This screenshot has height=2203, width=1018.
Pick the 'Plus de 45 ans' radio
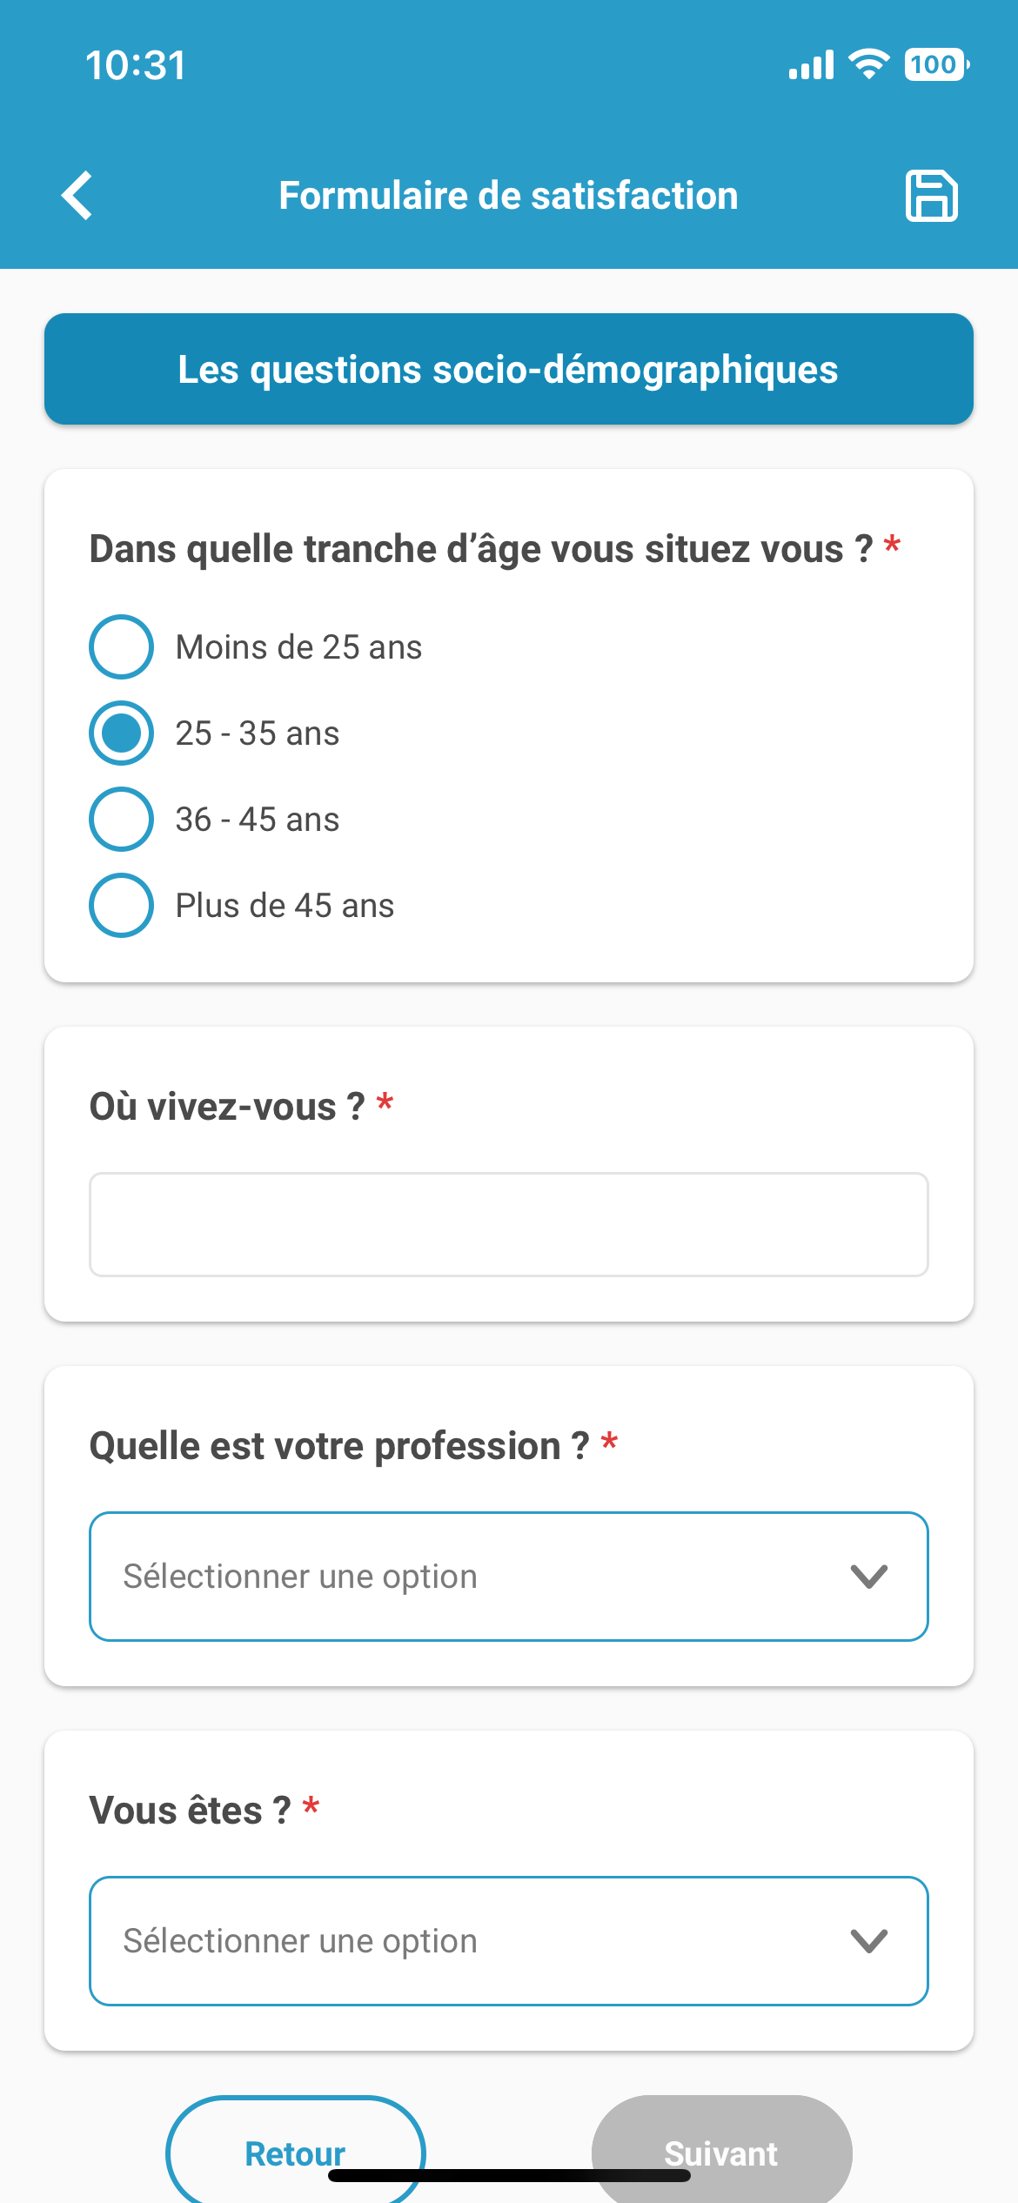coord(122,906)
